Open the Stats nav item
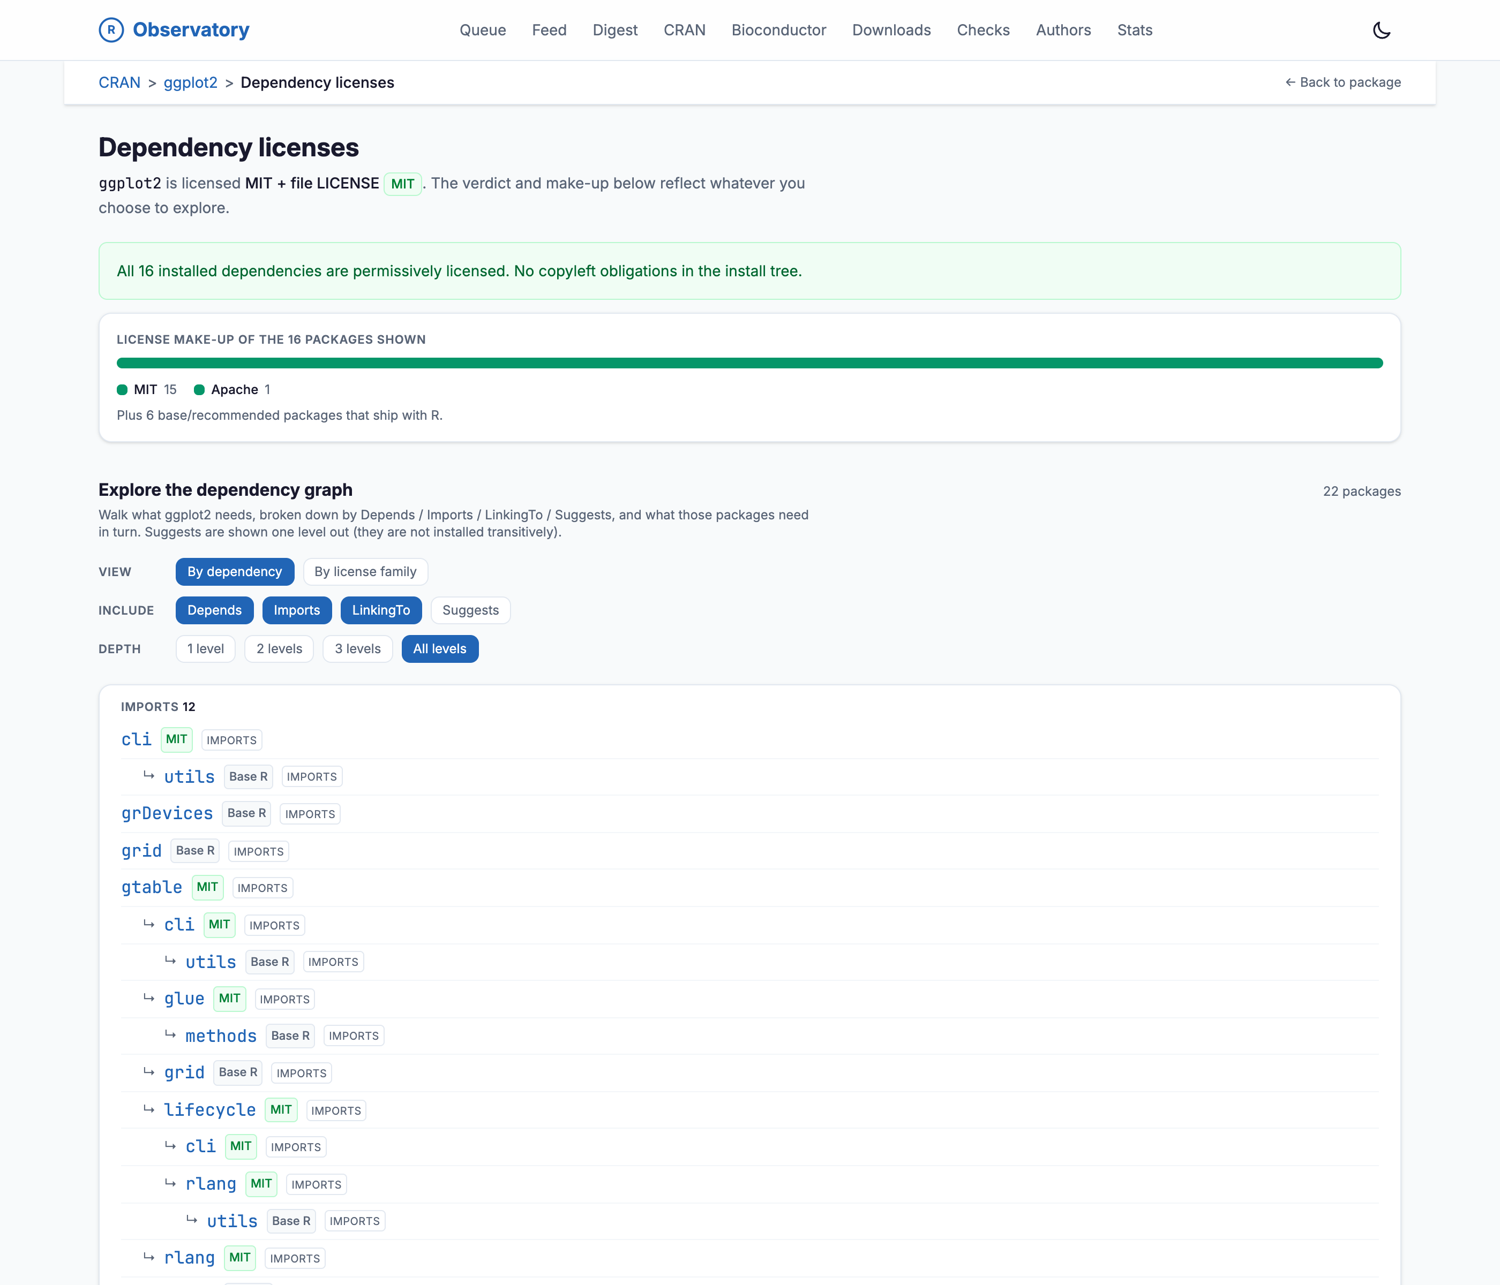Viewport: 1500px width, 1285px height. coord(1135,29)
